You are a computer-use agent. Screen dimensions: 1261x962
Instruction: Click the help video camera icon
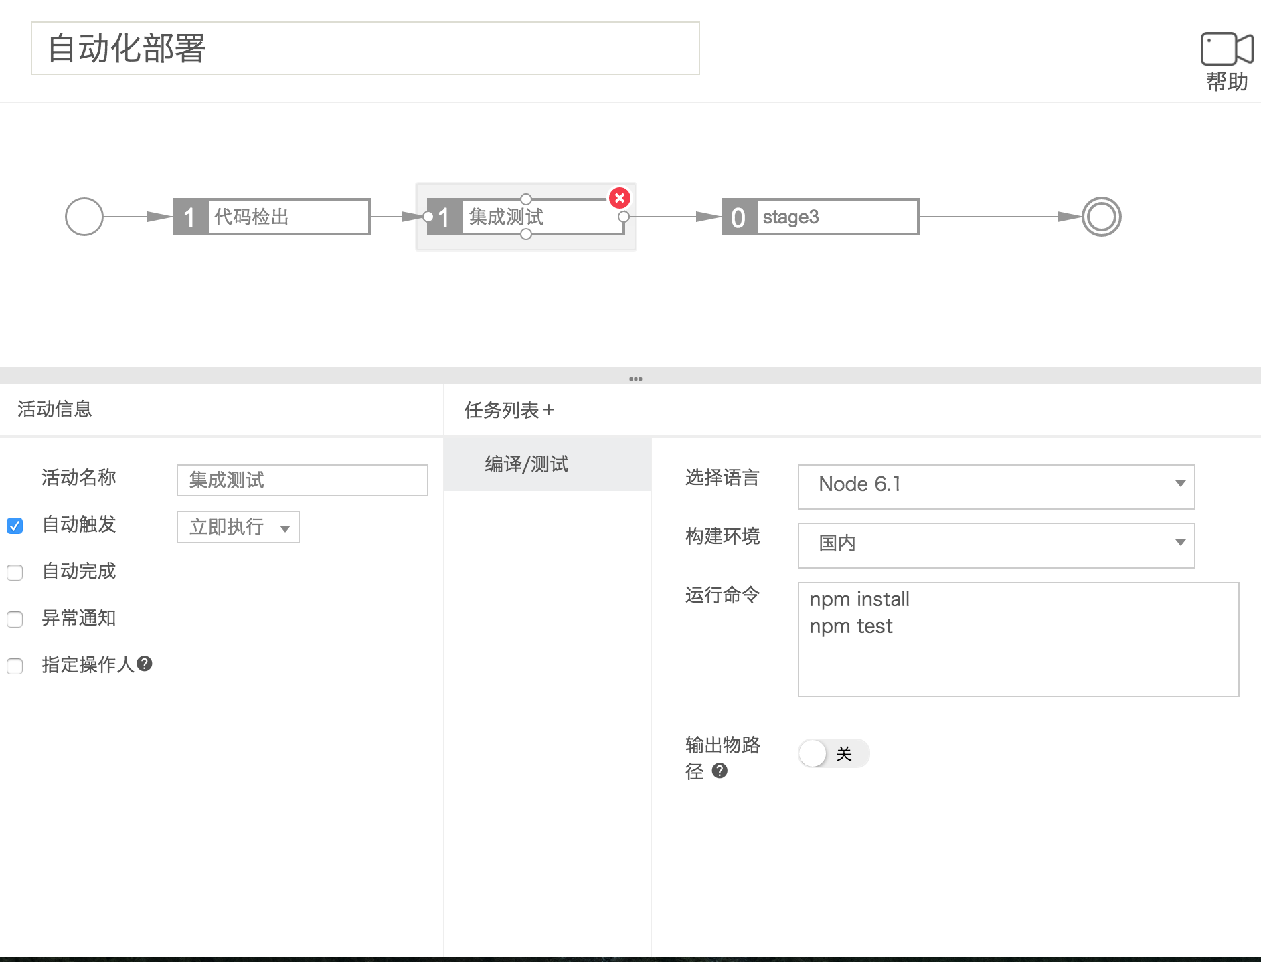click(1226, 49)
